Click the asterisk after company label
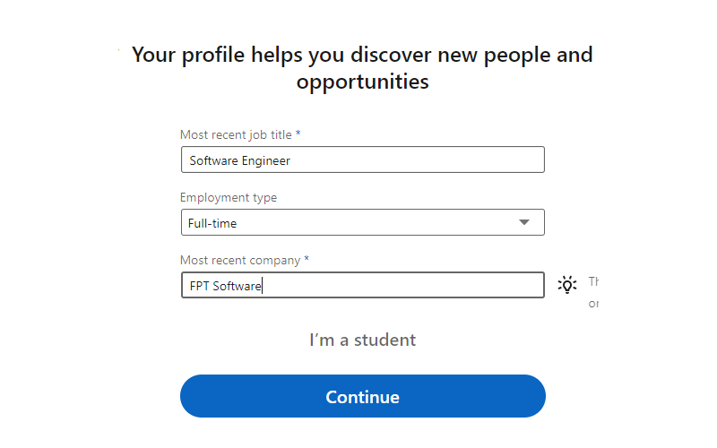Screen dimensions: 717x448 point(307,259)
